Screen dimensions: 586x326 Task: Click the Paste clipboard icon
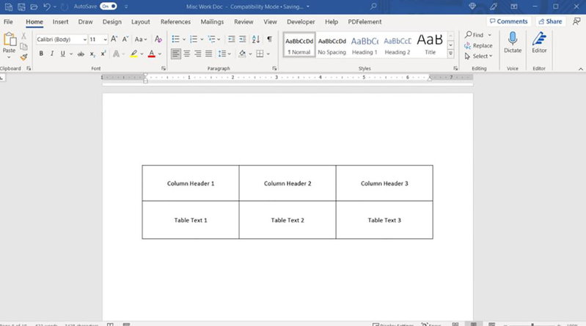click(x=10, y=40)
